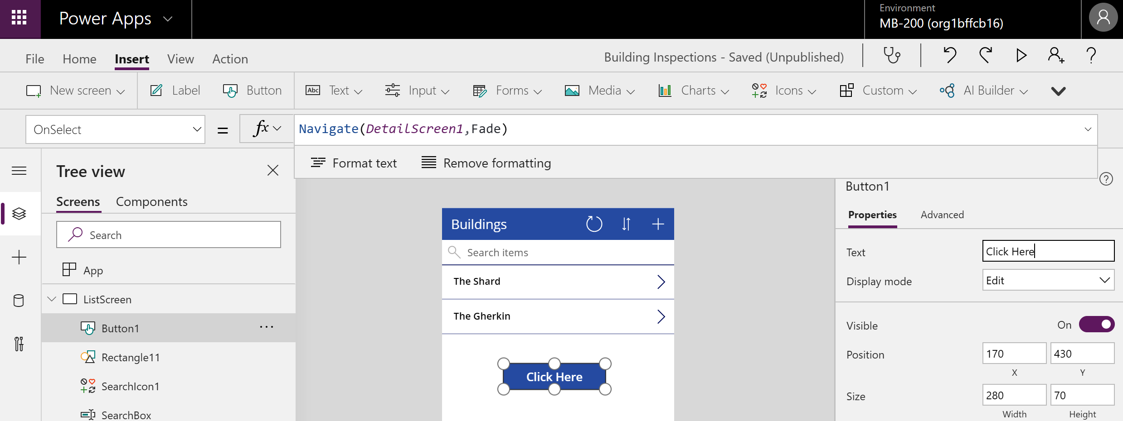Insert a Label control

click(175, 91)
